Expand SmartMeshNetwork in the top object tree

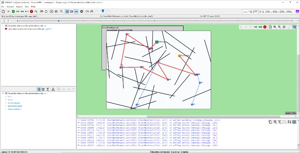(x=3, y=26)
